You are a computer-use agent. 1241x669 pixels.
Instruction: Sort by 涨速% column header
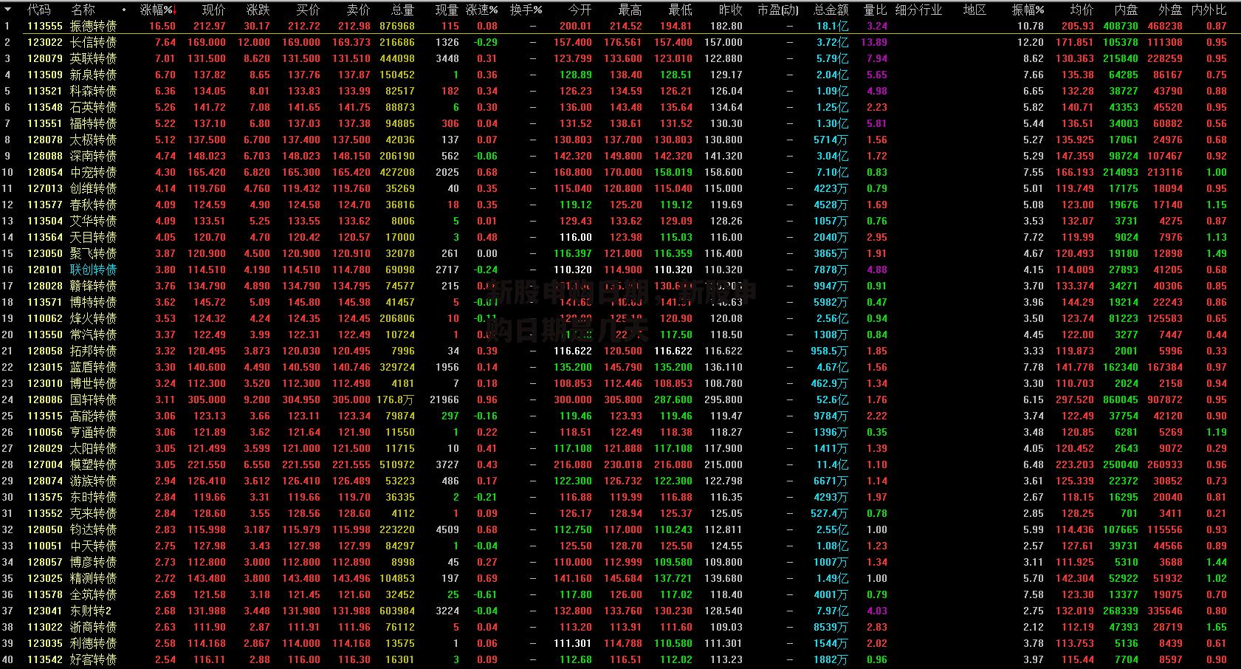point(482,10)
